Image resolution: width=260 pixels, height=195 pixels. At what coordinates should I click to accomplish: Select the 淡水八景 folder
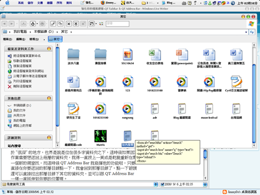pyautogui.click(x=73, y=57)
